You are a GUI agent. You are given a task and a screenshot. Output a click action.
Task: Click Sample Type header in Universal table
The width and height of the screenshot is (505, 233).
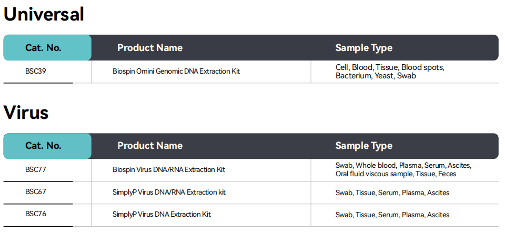coord(363,48)
